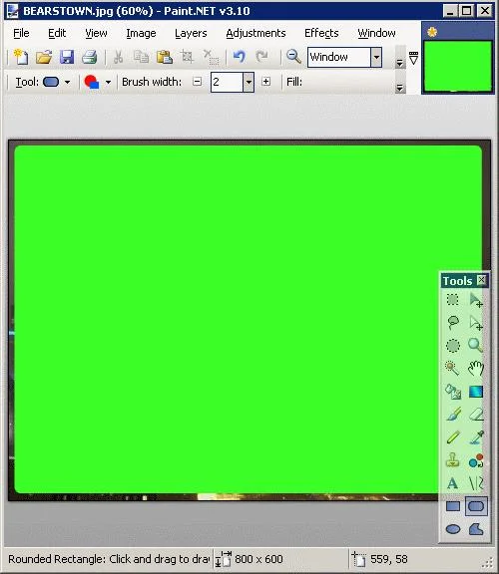Select the Zoom tool in Tools panel
The width and height of the screenshot is (499, 574).
tap(476, 346)
